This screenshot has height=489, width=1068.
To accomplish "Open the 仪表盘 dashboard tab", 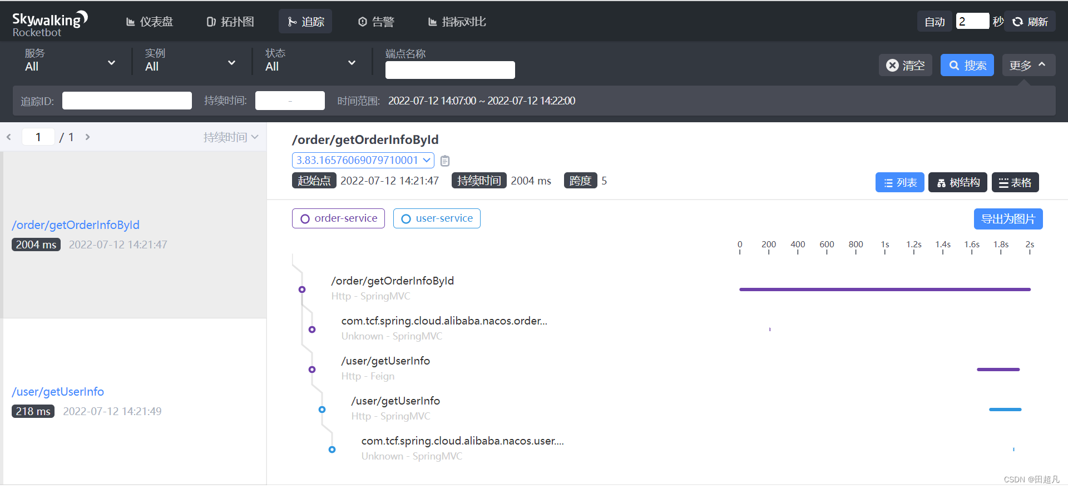I will [x=150, y=22].
